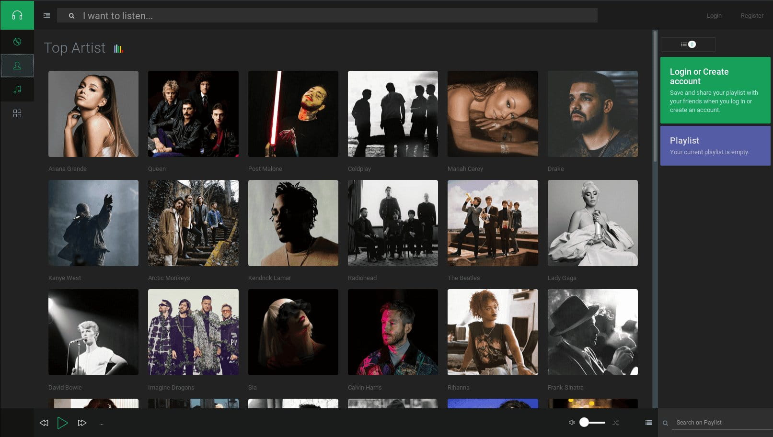Open the grid categories icon in sidebar
This screenshot has width=773, height=437.
[x=17, y=113]
